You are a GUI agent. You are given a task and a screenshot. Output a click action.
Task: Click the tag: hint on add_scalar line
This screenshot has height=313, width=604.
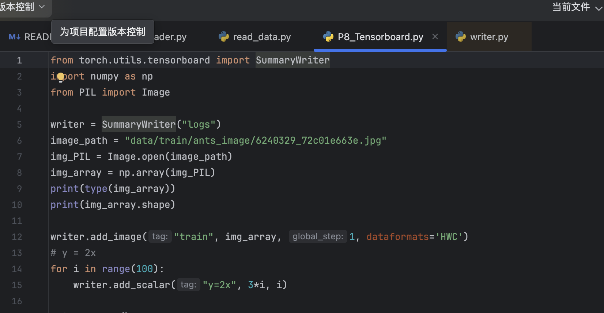point(188,285)
